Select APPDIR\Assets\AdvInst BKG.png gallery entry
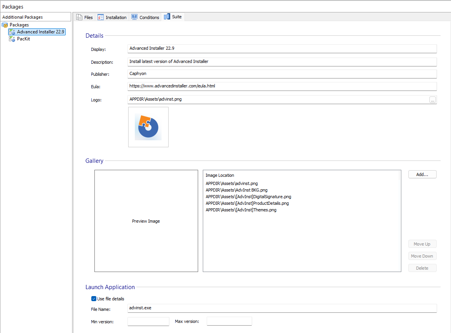The width and height of the screenshot is (451, 333). coord(237,190)
